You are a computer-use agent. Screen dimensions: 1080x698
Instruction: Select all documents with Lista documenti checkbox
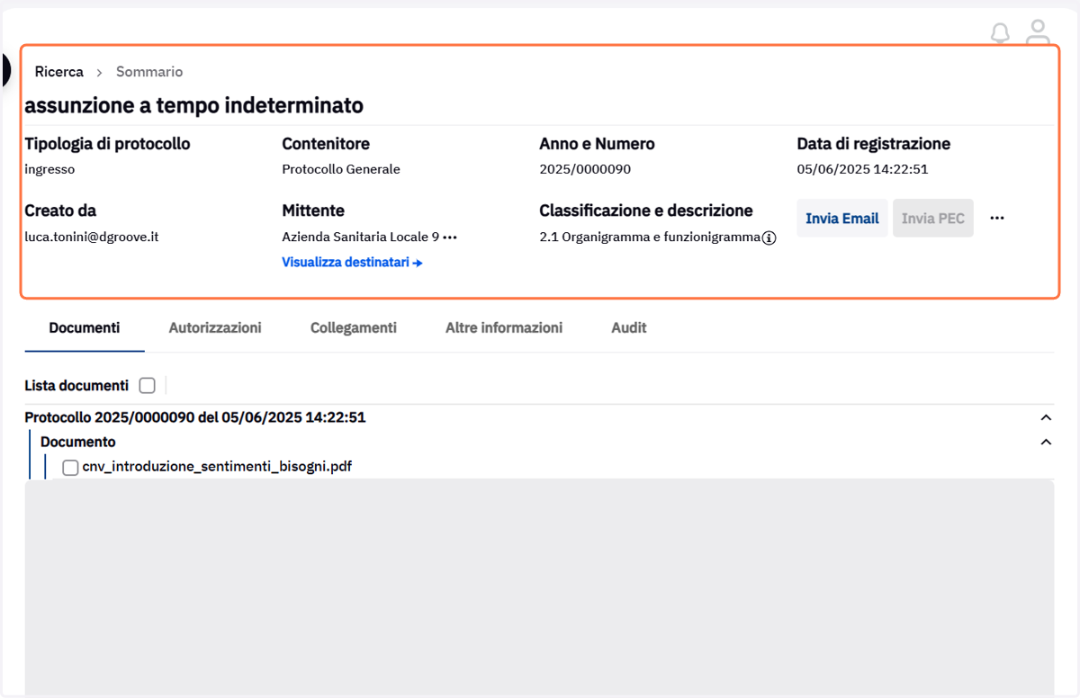pyautogui.click(x=148, y=386)
